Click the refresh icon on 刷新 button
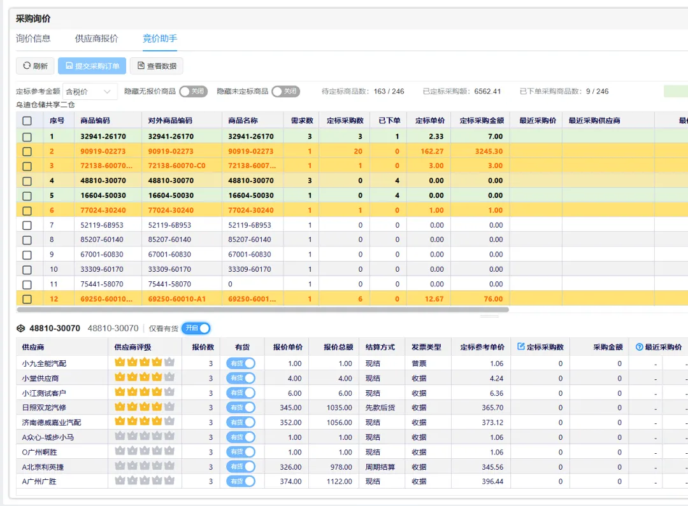The width and height of the screenshot is (688, 506). [27, 66]
